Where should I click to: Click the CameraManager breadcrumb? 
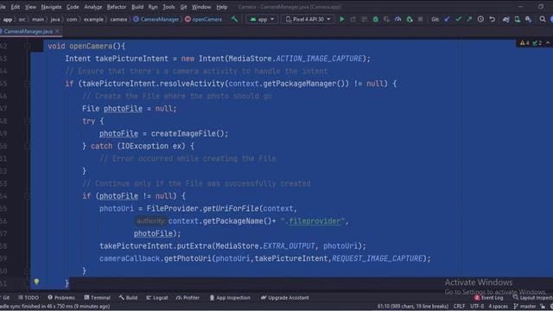pyautogui.click(x=156, y=19)
